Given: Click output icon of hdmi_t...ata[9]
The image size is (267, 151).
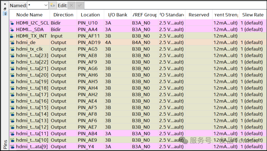Looking at the screenshot, I should [x=12, y=147].
